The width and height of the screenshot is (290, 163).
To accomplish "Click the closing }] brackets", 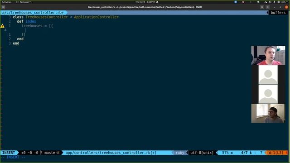I will [23, 34].
